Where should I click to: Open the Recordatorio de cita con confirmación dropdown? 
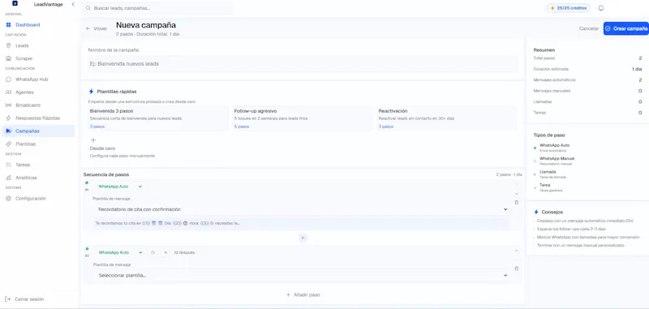303,209
